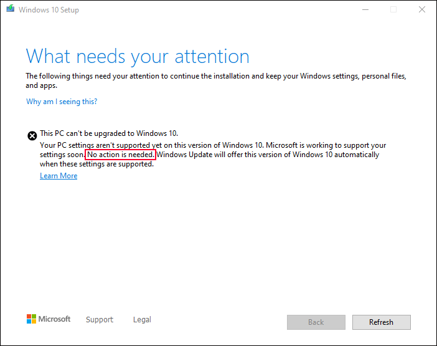Click the black error X icon
This screenshot has height=346, width=437.
(32, 136)
